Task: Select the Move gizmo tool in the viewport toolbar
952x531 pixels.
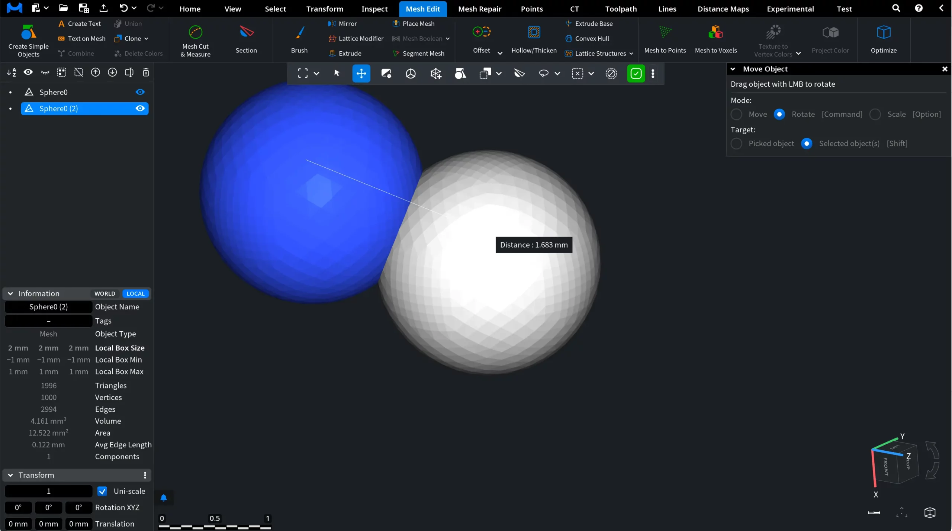Action: (361, 73)
